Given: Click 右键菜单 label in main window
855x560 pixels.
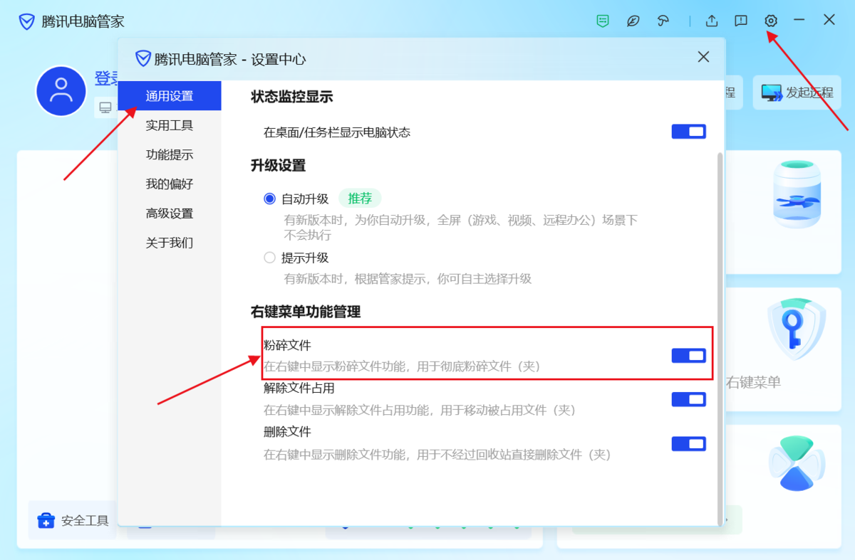Looking at the screenshot, I should [x=753, y=382].
